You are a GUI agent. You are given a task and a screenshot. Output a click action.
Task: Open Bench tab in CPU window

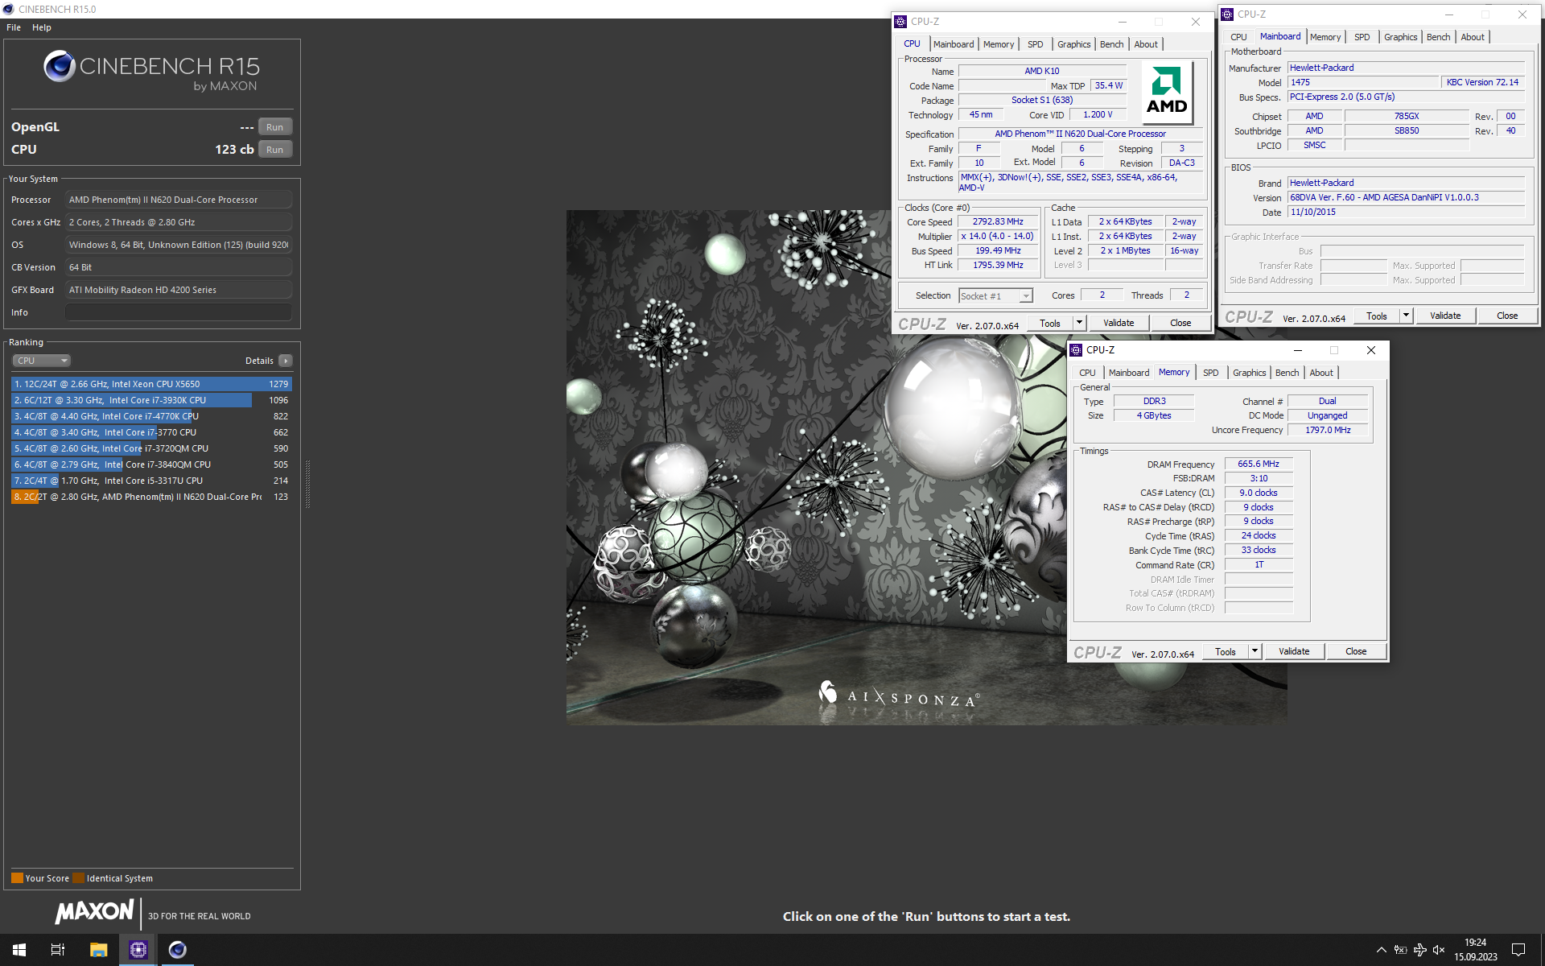pos(1112,44)
